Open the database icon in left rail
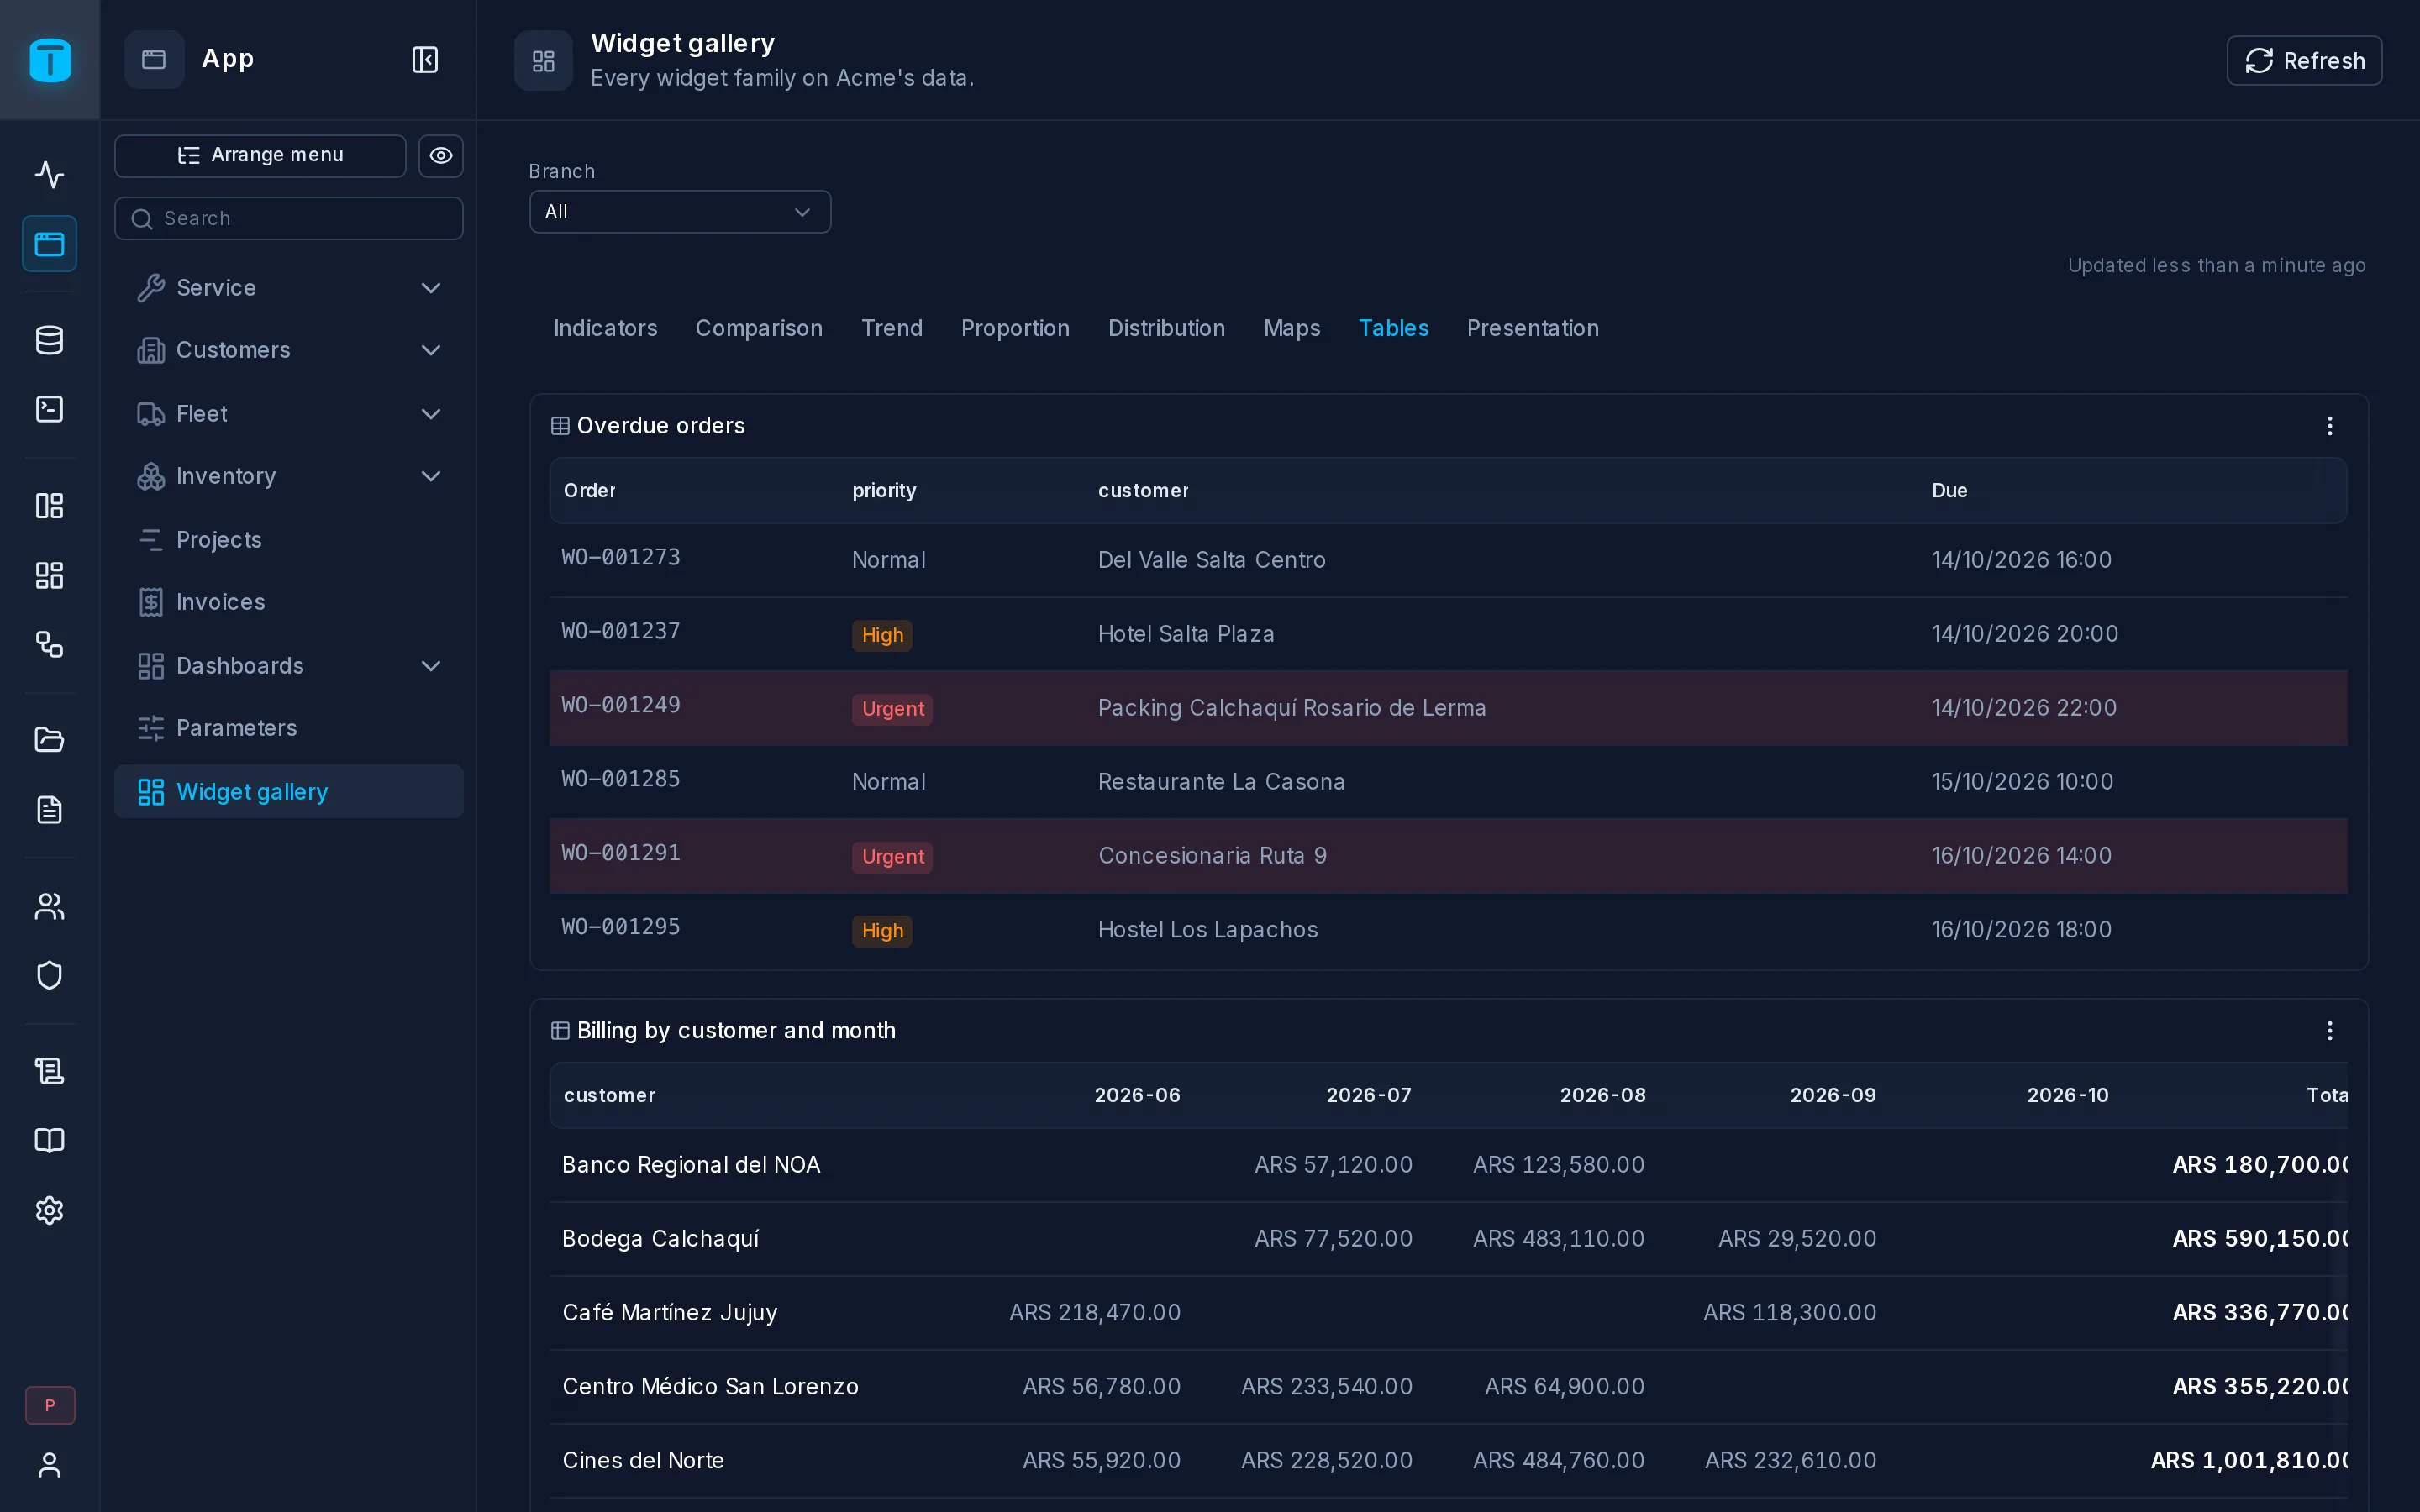The width and height of the screenshot is (2420, 1512). pyautogui.click(x=49, y=340)
